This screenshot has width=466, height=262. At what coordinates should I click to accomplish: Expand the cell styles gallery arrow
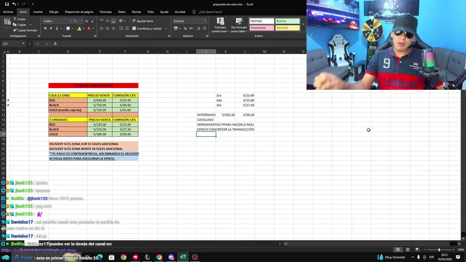click(x=303, y=24)
